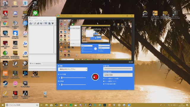Open the other settings link
This screenshot has height=107, width=190.
(x=110, y=84)
